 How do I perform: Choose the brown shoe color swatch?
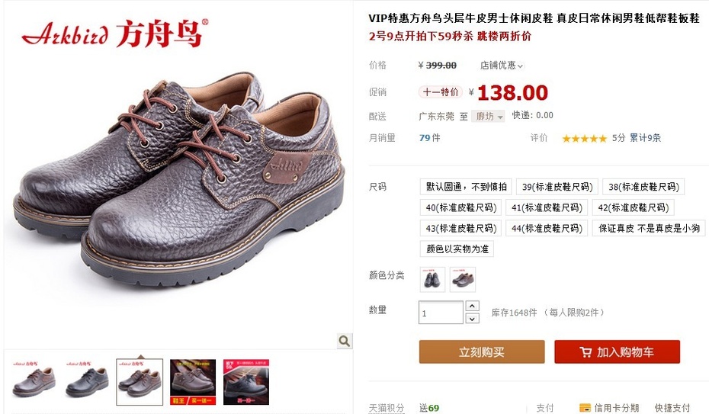pos(463,279)
